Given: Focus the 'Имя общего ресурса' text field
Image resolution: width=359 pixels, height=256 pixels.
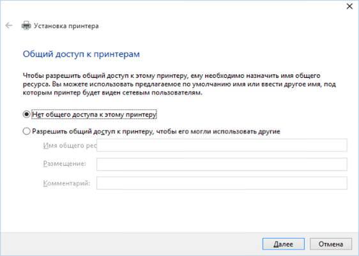Looking at the screenshot, I should (222, 146).
